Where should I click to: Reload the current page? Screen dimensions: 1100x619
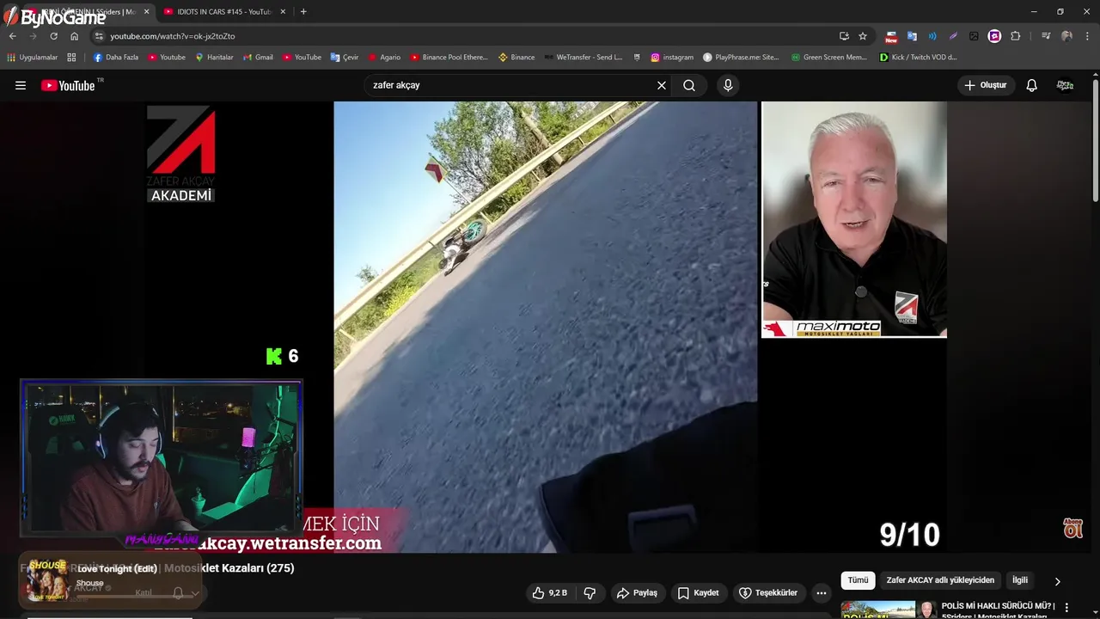point(53,36)
